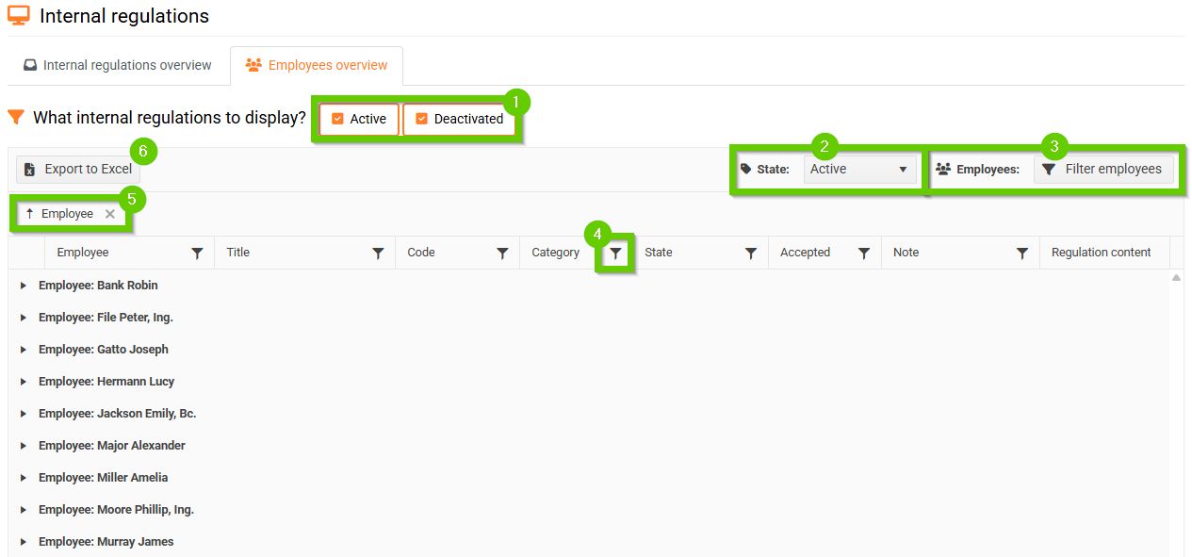This screenshot has height=557, width=1192.
Task: Toggle the Deactivated regulations checkbox
Action: coord(421,119)
